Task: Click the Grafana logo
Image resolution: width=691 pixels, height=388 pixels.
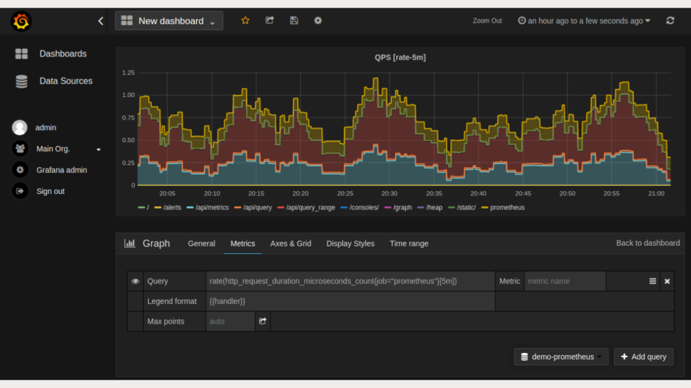Action: pos(20,20)
